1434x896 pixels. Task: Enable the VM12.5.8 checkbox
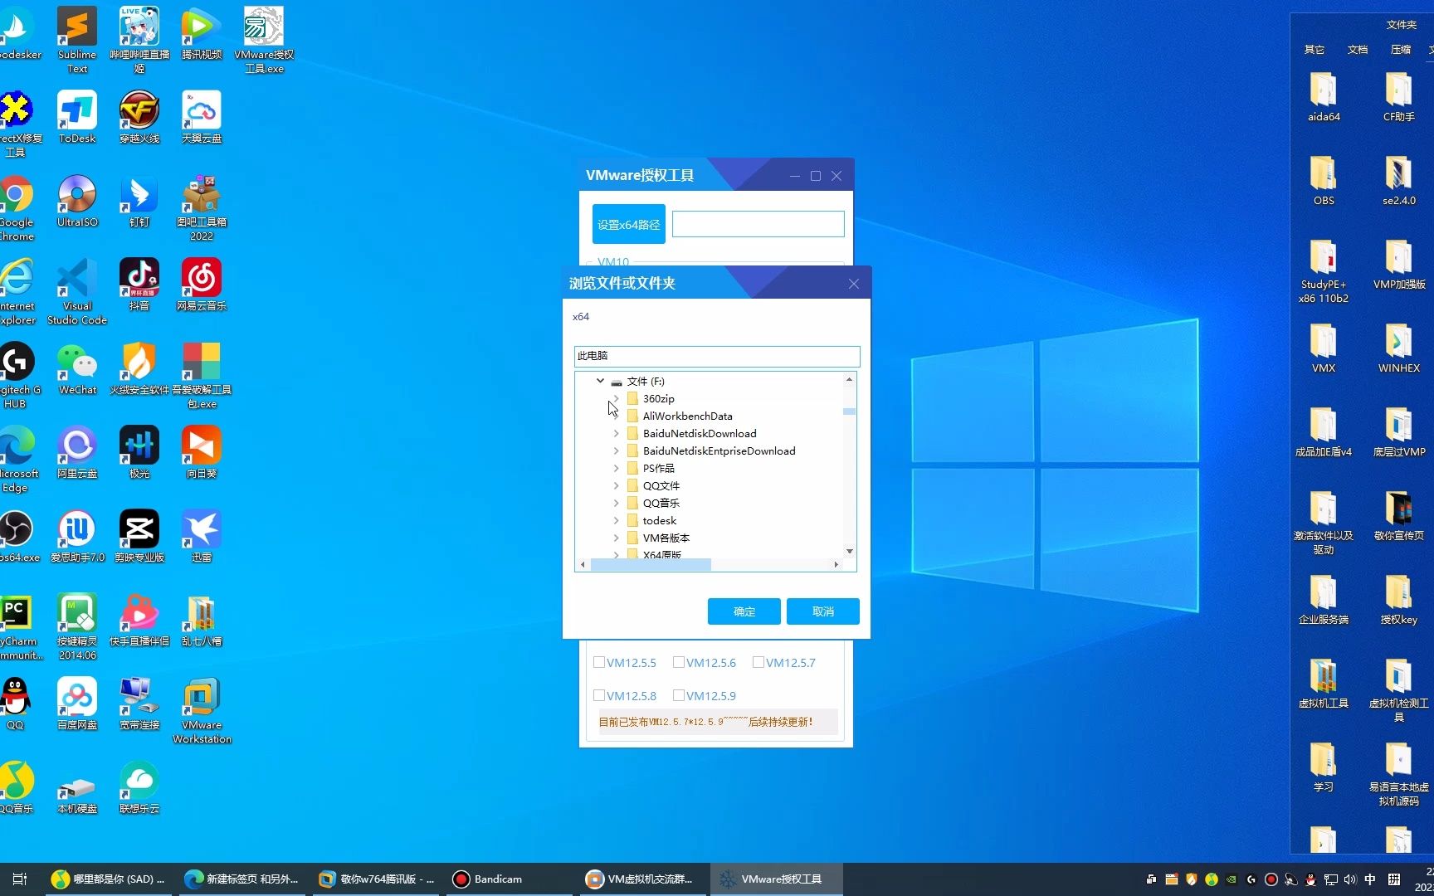click(599, 695)
